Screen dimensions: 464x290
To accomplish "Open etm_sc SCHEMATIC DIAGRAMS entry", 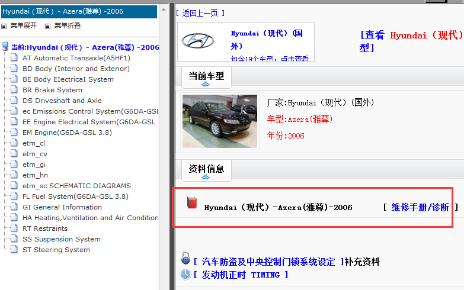I will [76, 186].
